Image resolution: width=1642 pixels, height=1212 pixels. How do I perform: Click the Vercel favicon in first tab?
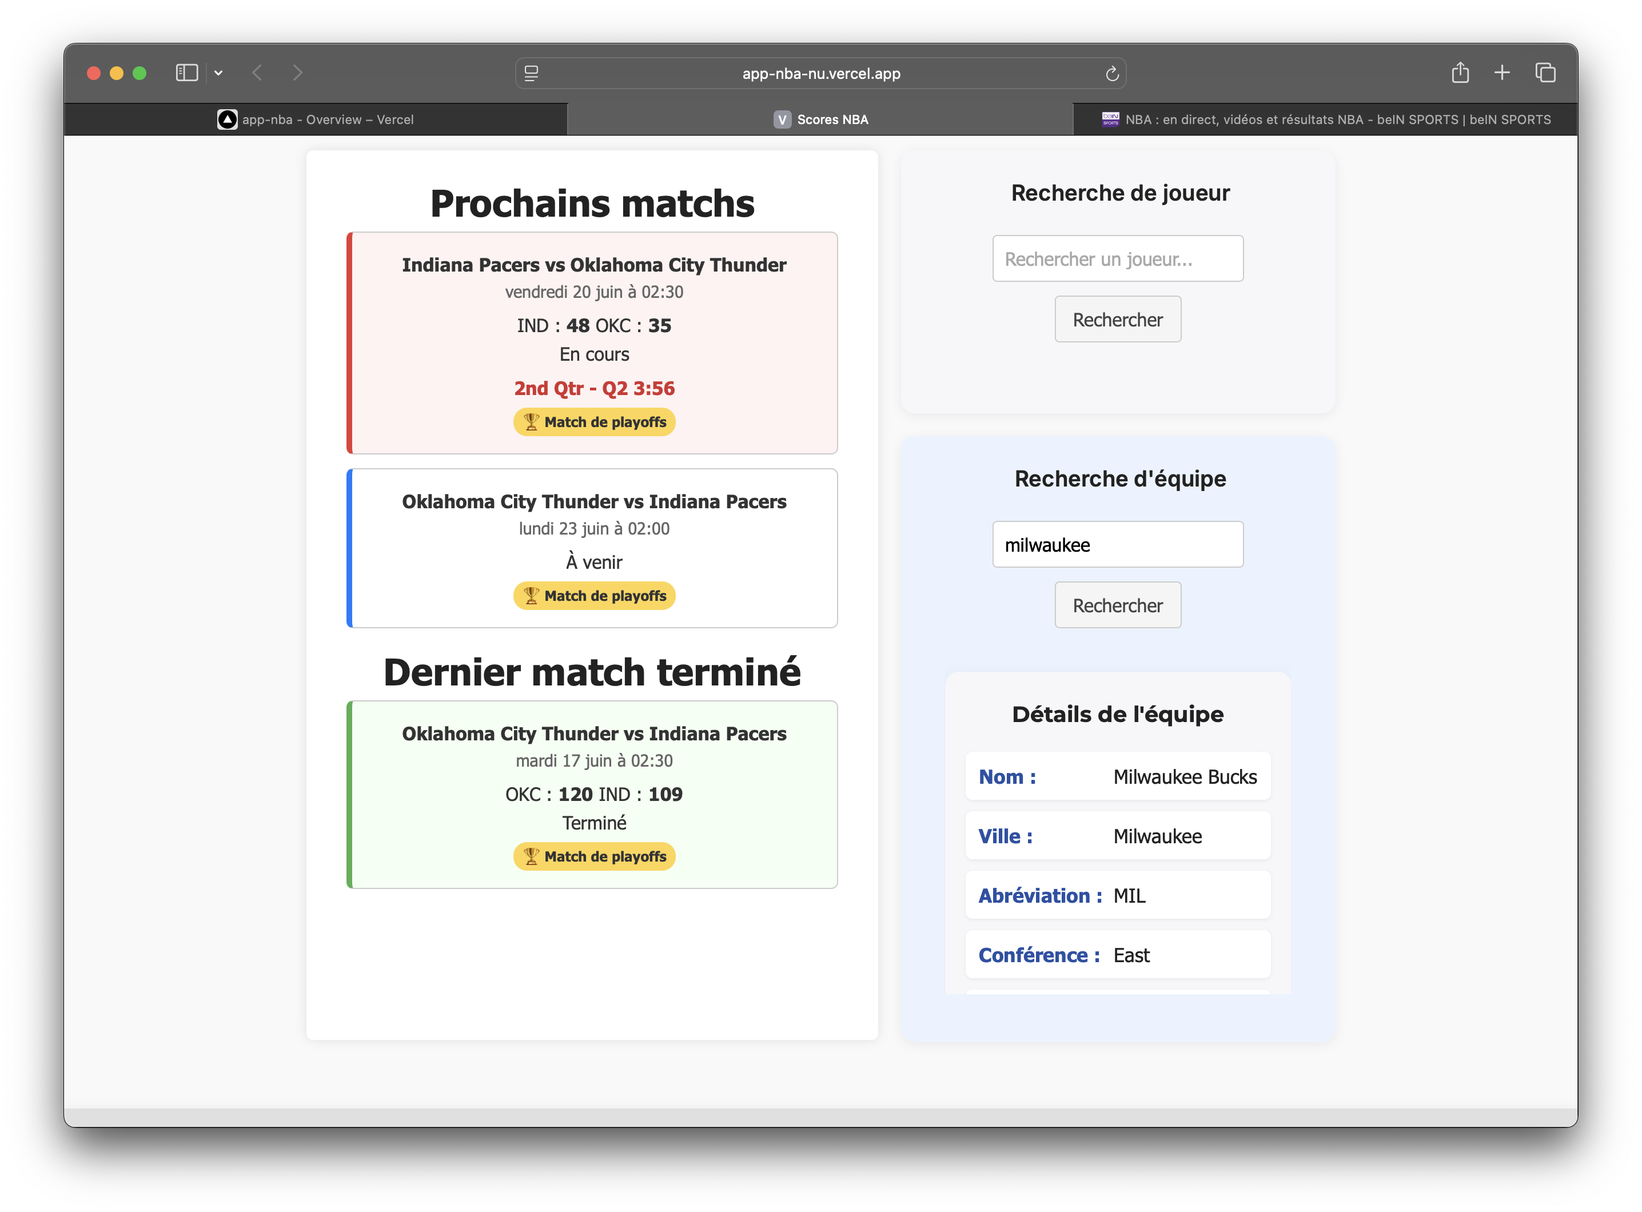pos(228,119)
